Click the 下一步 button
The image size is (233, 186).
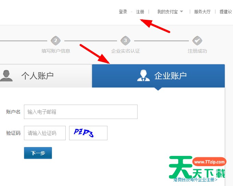pyautogui.click(x=38, y=153)
